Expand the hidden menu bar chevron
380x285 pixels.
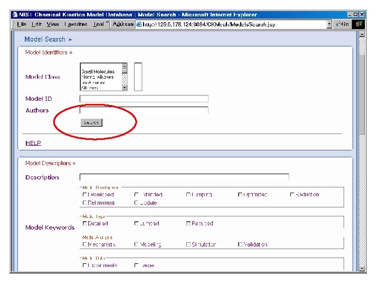107,23
